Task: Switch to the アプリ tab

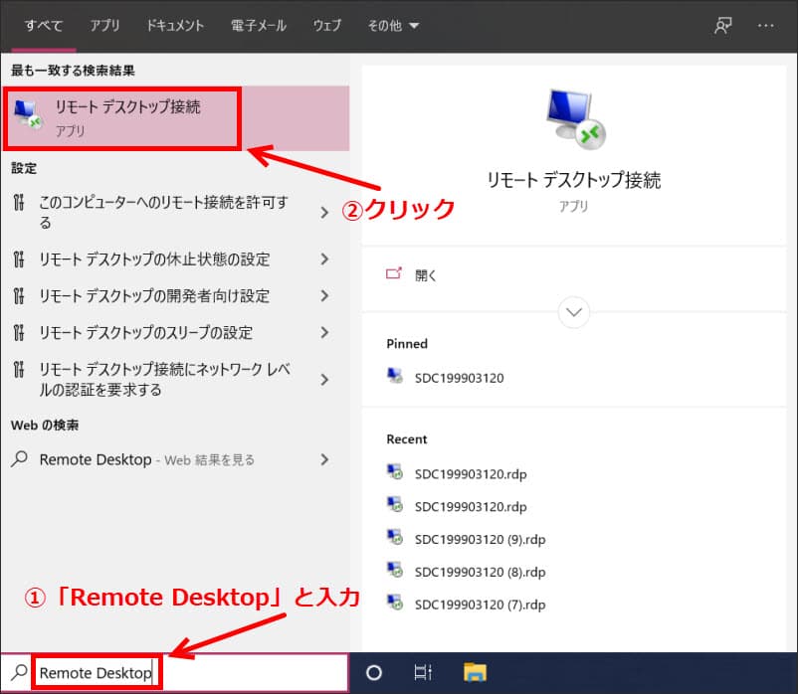Action: (x=104, y=26)
